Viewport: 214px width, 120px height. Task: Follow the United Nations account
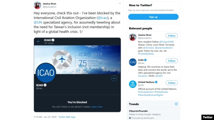coord(172,83)
